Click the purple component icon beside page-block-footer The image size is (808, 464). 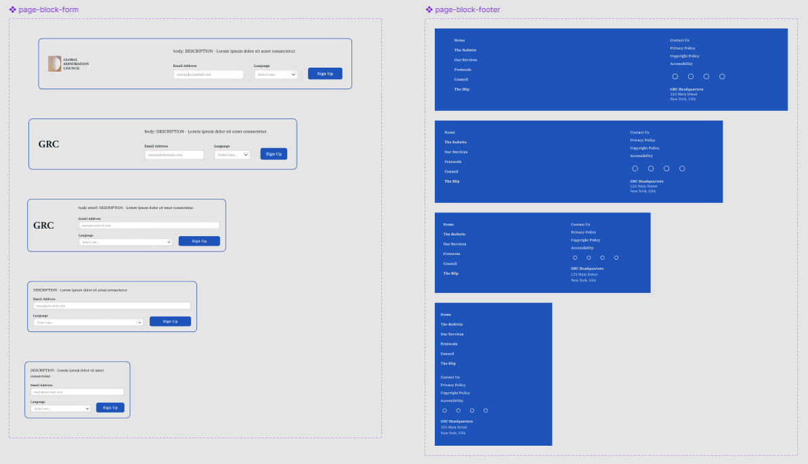(x=429, y=9)
